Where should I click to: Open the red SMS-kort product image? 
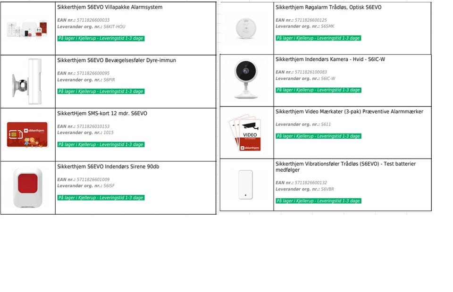point(27,134)
